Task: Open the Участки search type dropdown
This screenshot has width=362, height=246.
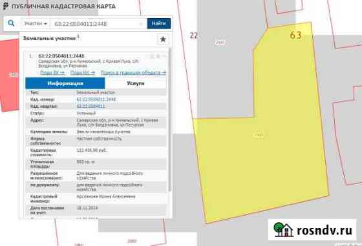Action: 35,23
